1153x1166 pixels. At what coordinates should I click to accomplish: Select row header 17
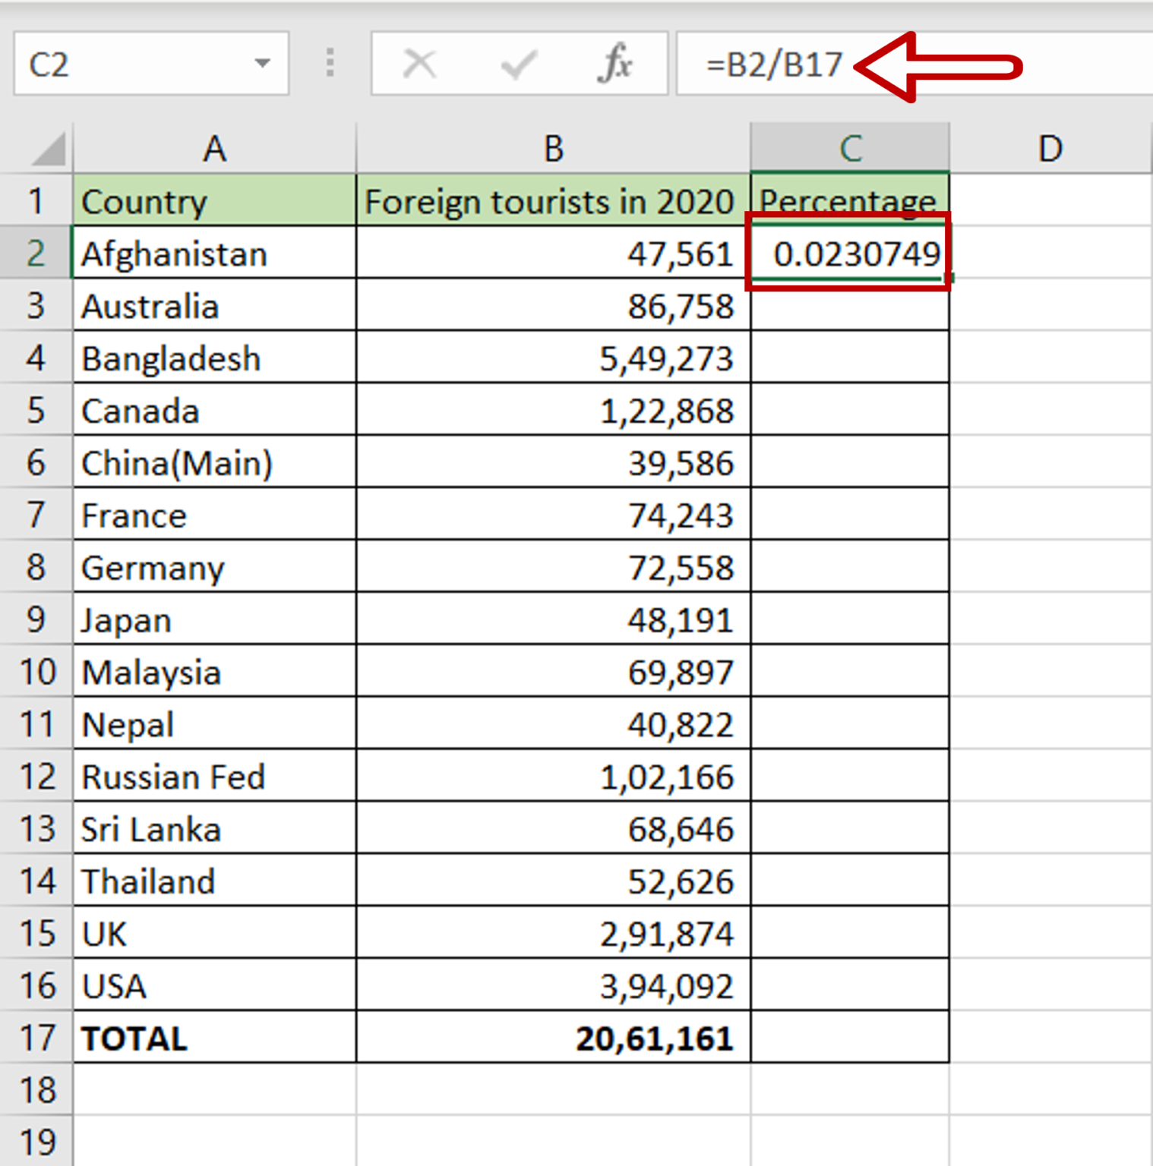pyautogui.click(x=36, y=1038)
